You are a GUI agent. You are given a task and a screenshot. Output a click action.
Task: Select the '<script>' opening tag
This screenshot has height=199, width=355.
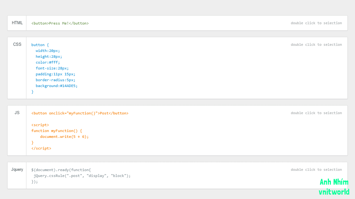point(40,125)
